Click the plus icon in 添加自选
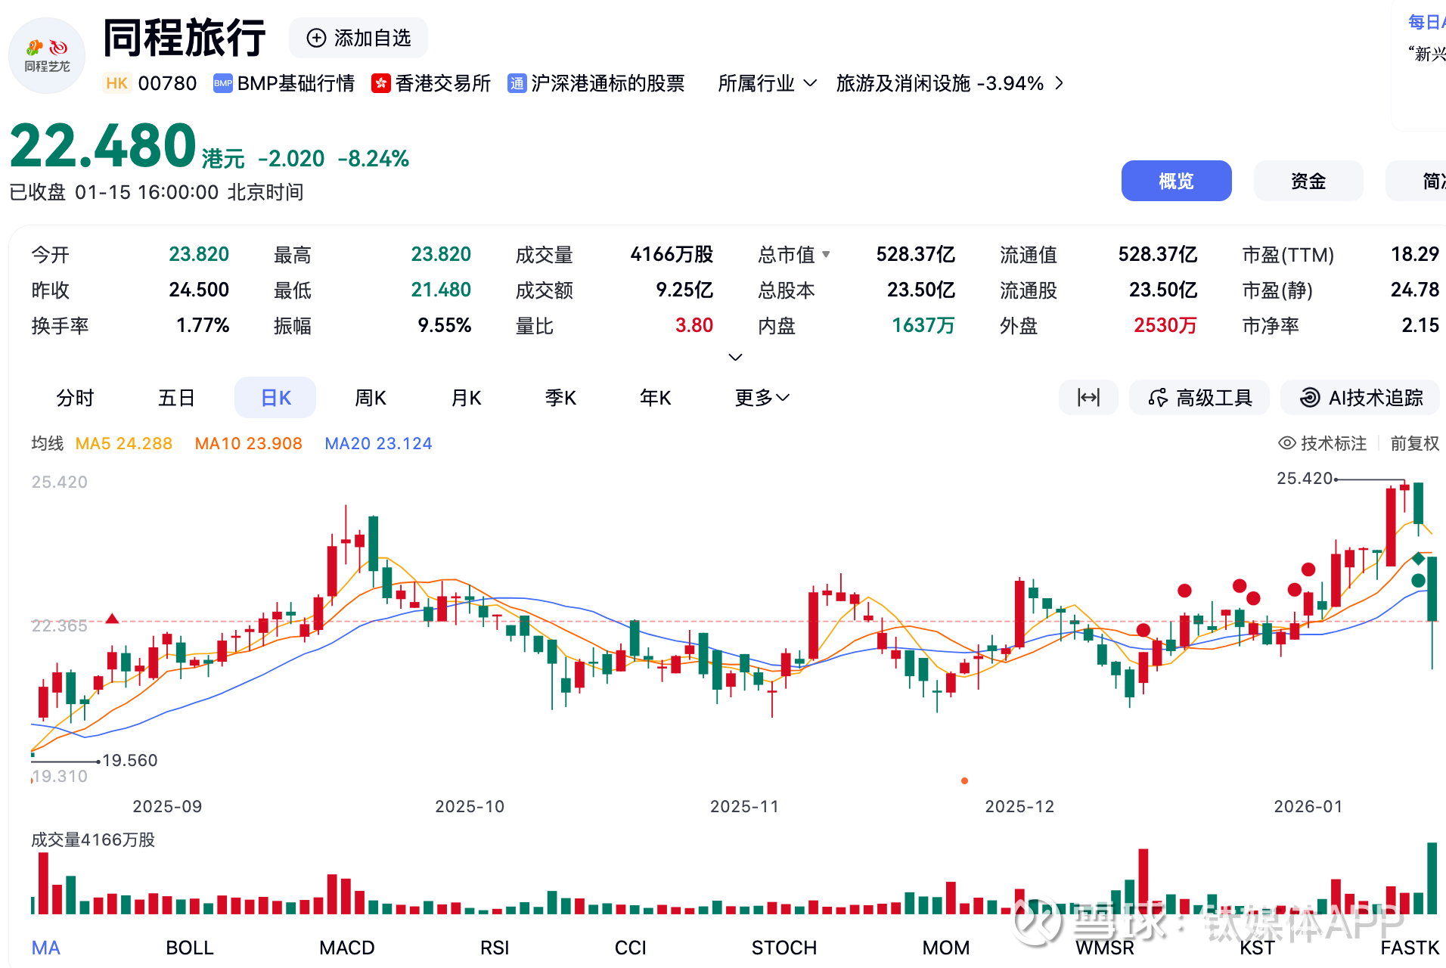 [x=316, y=38]
